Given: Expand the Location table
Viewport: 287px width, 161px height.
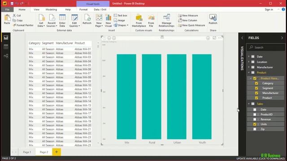Looking at the screenshot, I should click(249, 62).
